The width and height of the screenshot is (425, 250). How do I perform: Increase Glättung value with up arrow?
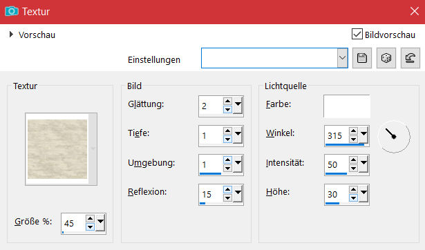tap(227, 102)
